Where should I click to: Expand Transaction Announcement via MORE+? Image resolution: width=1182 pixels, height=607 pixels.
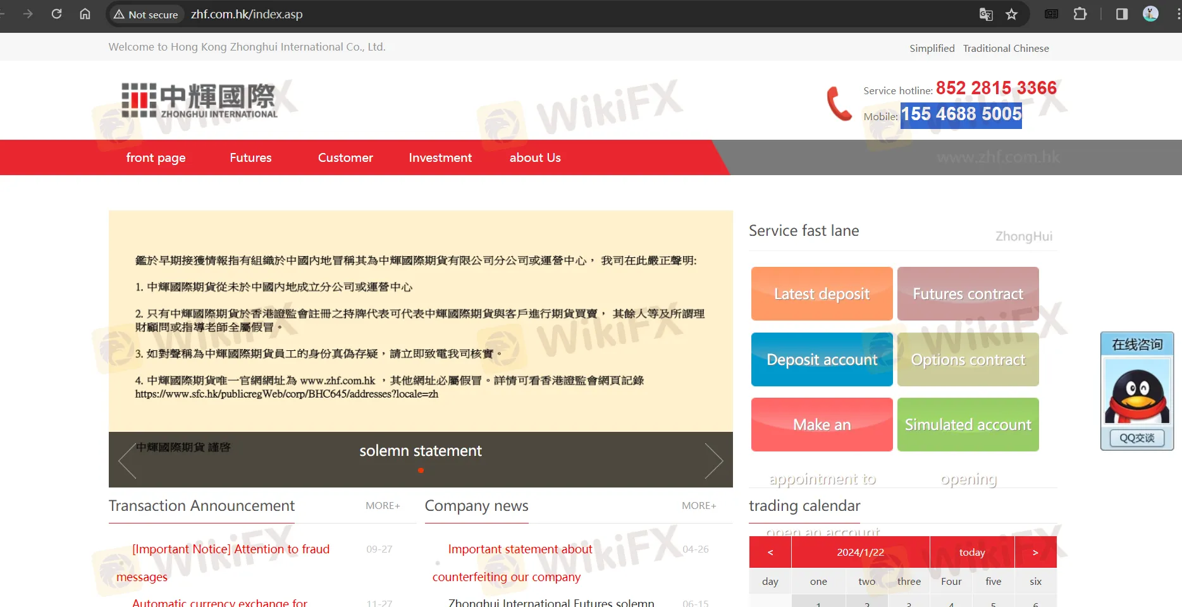tap(383, 505)
